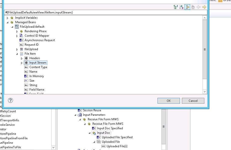The width and height of the screenshot is (231, 150).
Task: Select the Input Stream tree item
Action: 38,63
